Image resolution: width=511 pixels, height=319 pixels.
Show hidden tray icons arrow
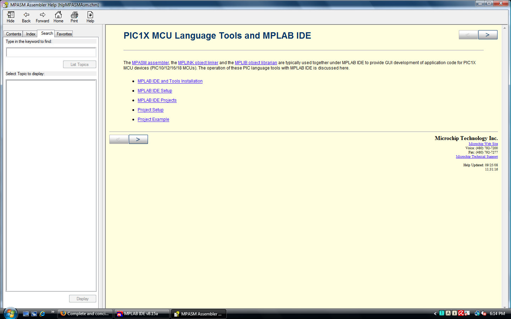coord(435,314)
